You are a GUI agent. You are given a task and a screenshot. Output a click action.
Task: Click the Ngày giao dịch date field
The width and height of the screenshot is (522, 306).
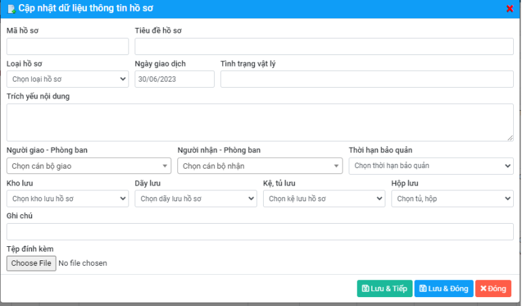175,80
